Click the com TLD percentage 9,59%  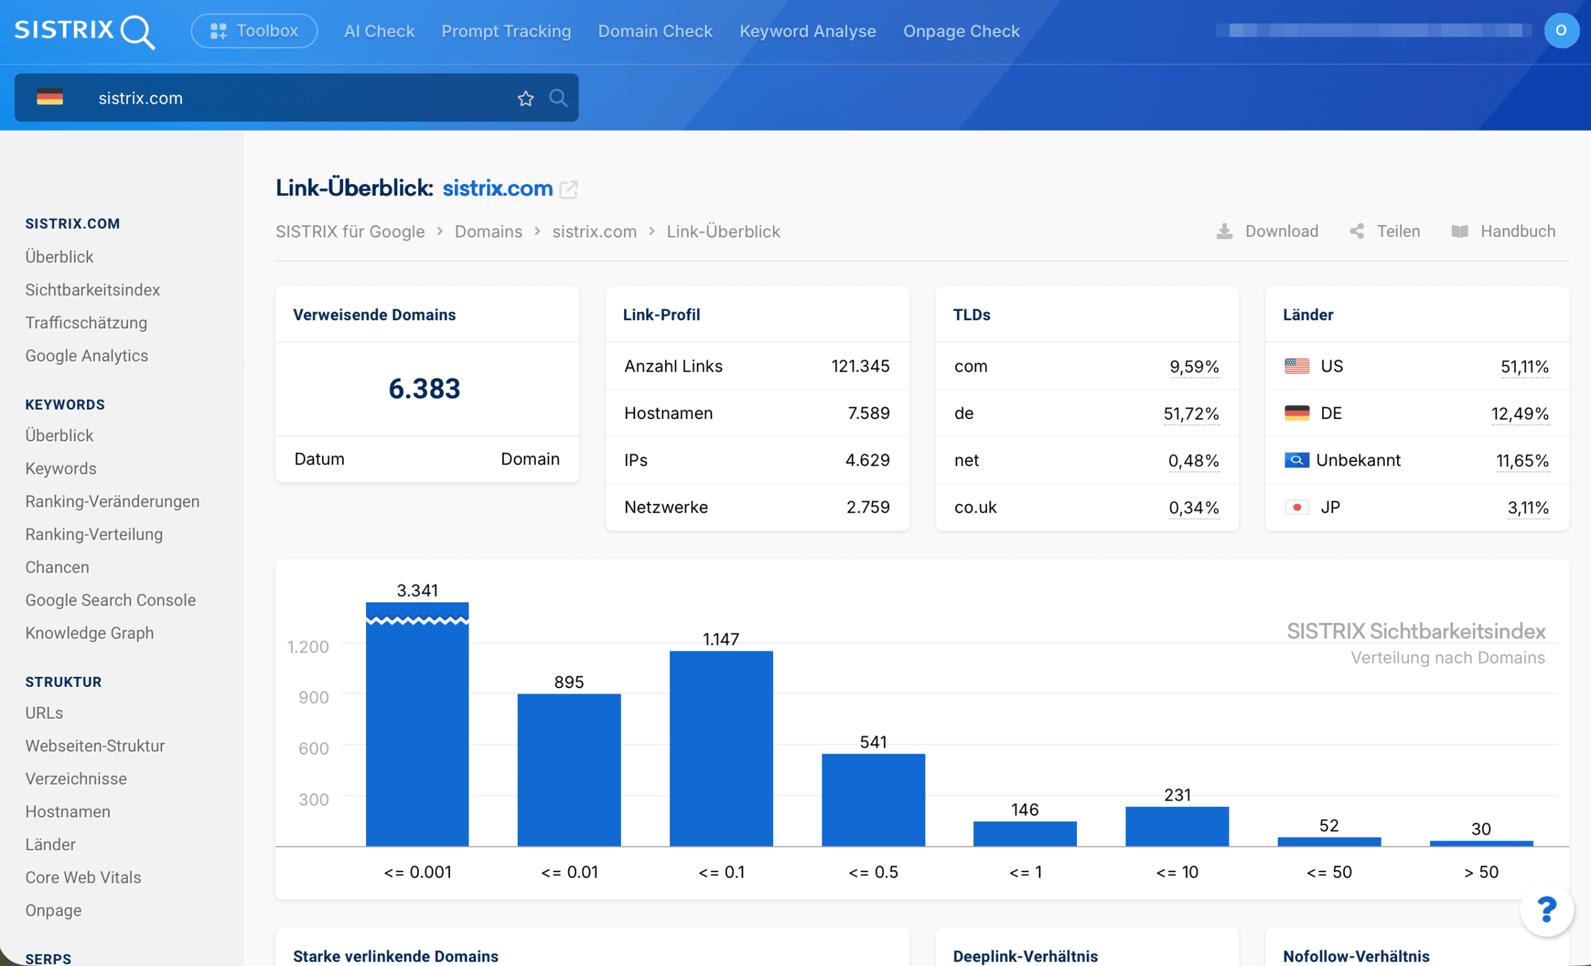tap(1194, 367)
